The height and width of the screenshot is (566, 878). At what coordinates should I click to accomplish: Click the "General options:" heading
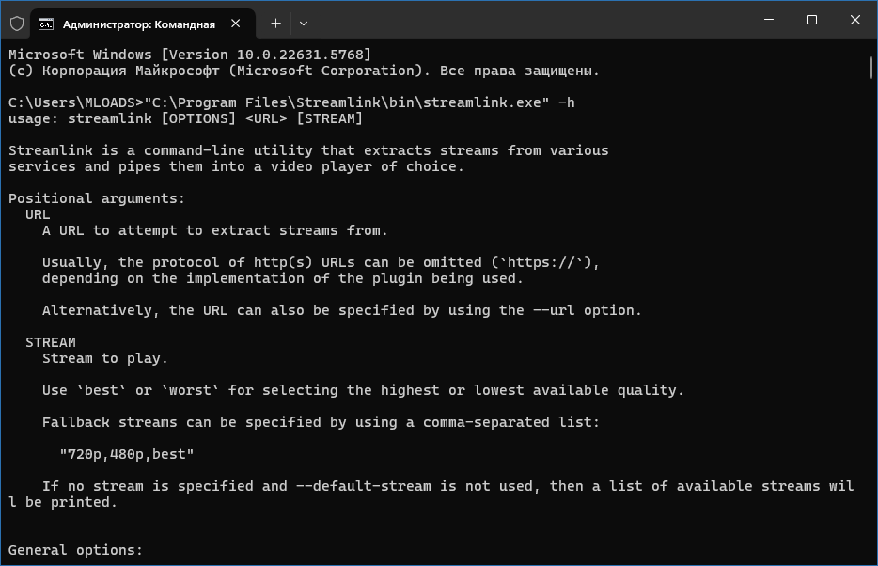coord(76,550)
